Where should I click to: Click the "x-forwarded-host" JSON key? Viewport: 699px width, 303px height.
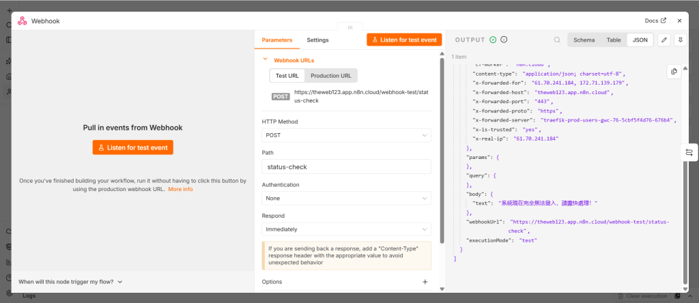click(x=500, y=92)
